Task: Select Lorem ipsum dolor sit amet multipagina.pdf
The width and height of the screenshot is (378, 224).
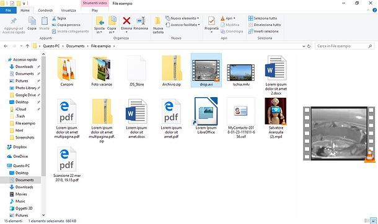Action: click(x=67, y=119)
